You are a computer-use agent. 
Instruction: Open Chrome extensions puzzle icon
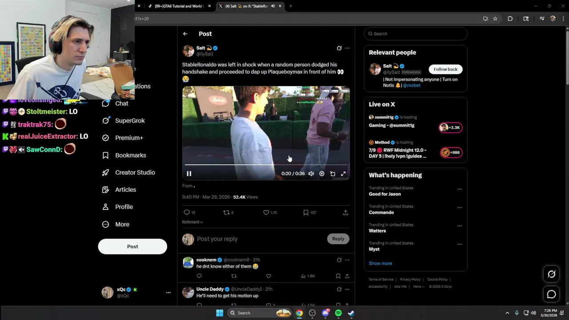click(510, 19)
